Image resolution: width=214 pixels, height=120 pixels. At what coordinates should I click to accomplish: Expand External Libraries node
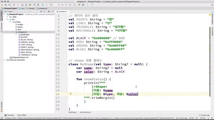coord(4,60)
